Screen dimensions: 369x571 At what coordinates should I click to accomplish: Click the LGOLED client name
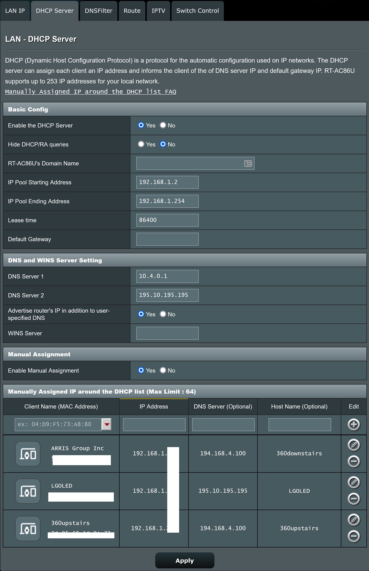point(62,486)
